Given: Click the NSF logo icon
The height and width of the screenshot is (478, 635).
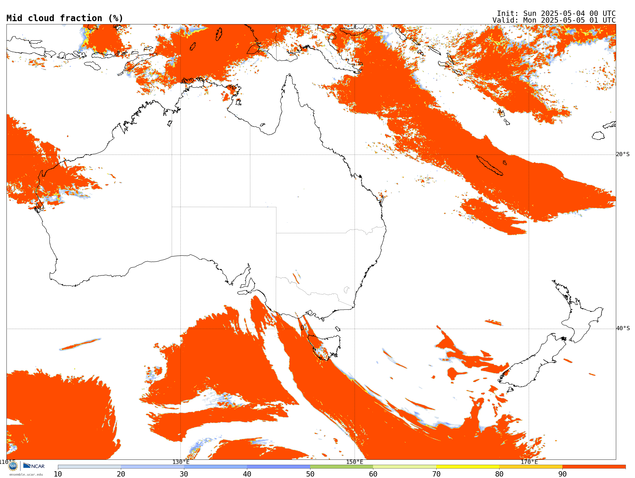Looking at the screenshot, I should click(13, 466).
